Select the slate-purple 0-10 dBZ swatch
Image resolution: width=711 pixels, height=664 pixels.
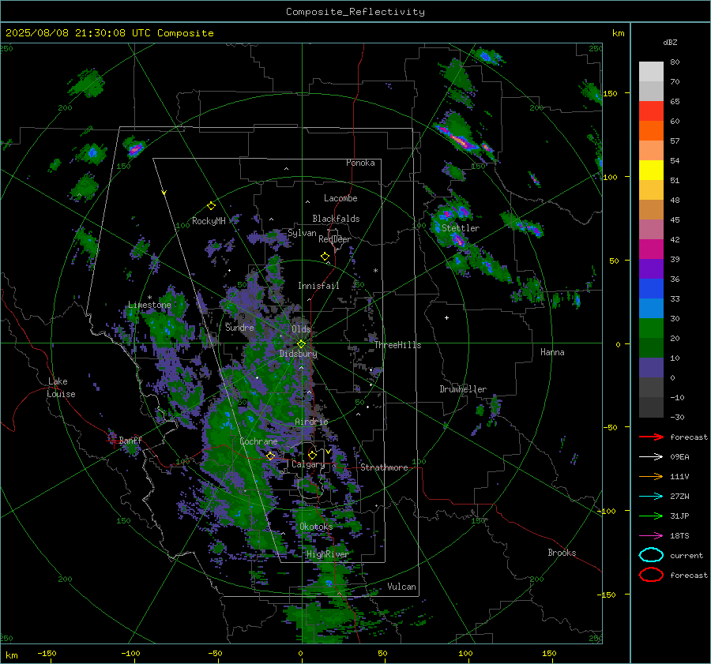tap(651, 368)
